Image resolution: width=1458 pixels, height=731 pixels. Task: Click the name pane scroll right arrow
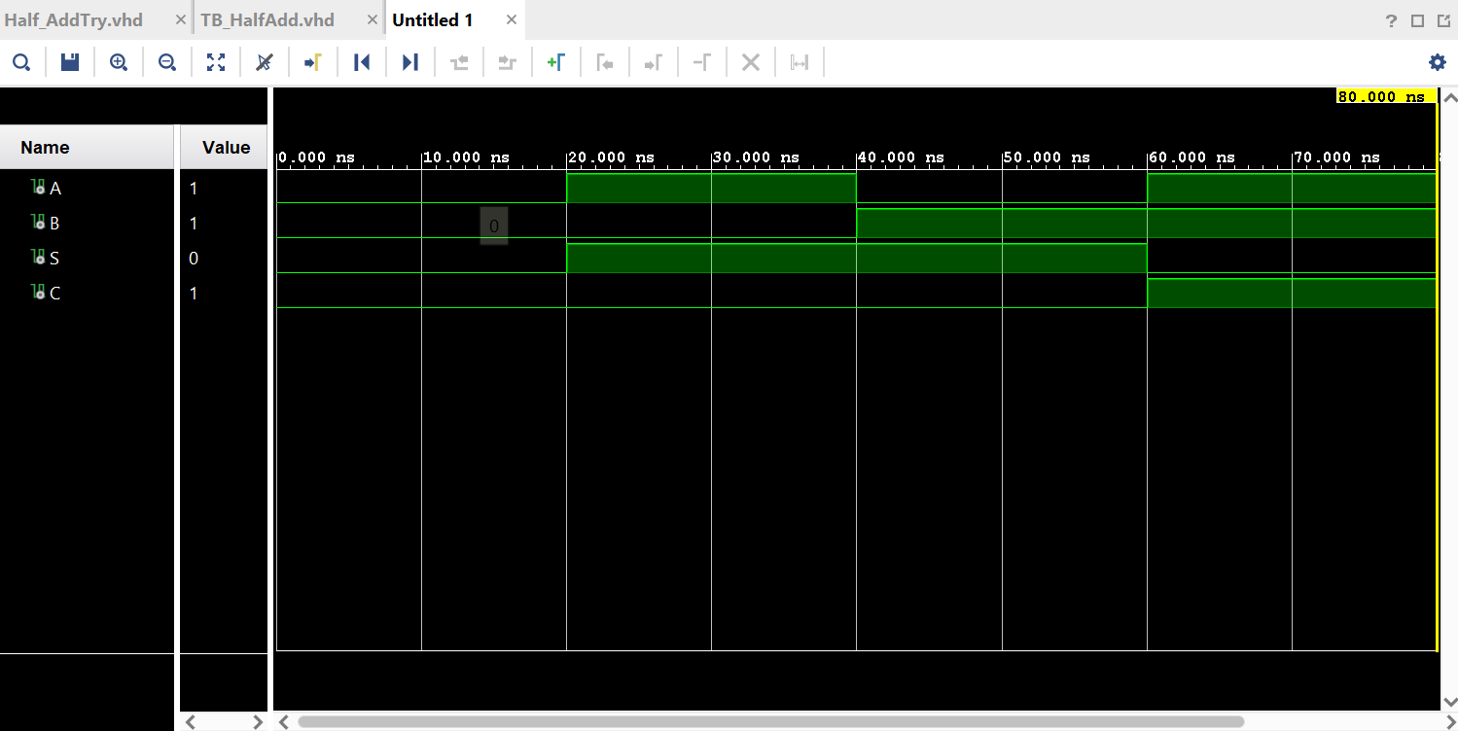click(258, 722)
